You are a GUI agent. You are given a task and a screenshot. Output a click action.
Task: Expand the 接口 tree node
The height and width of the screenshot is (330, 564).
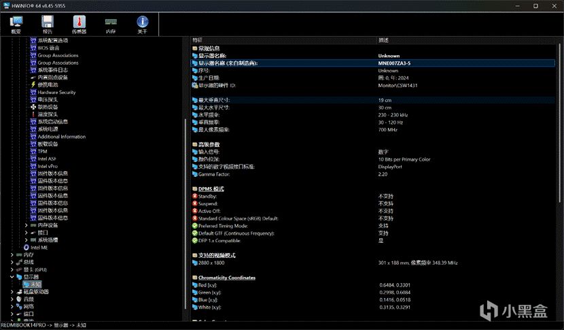click(x=27, y=233)
